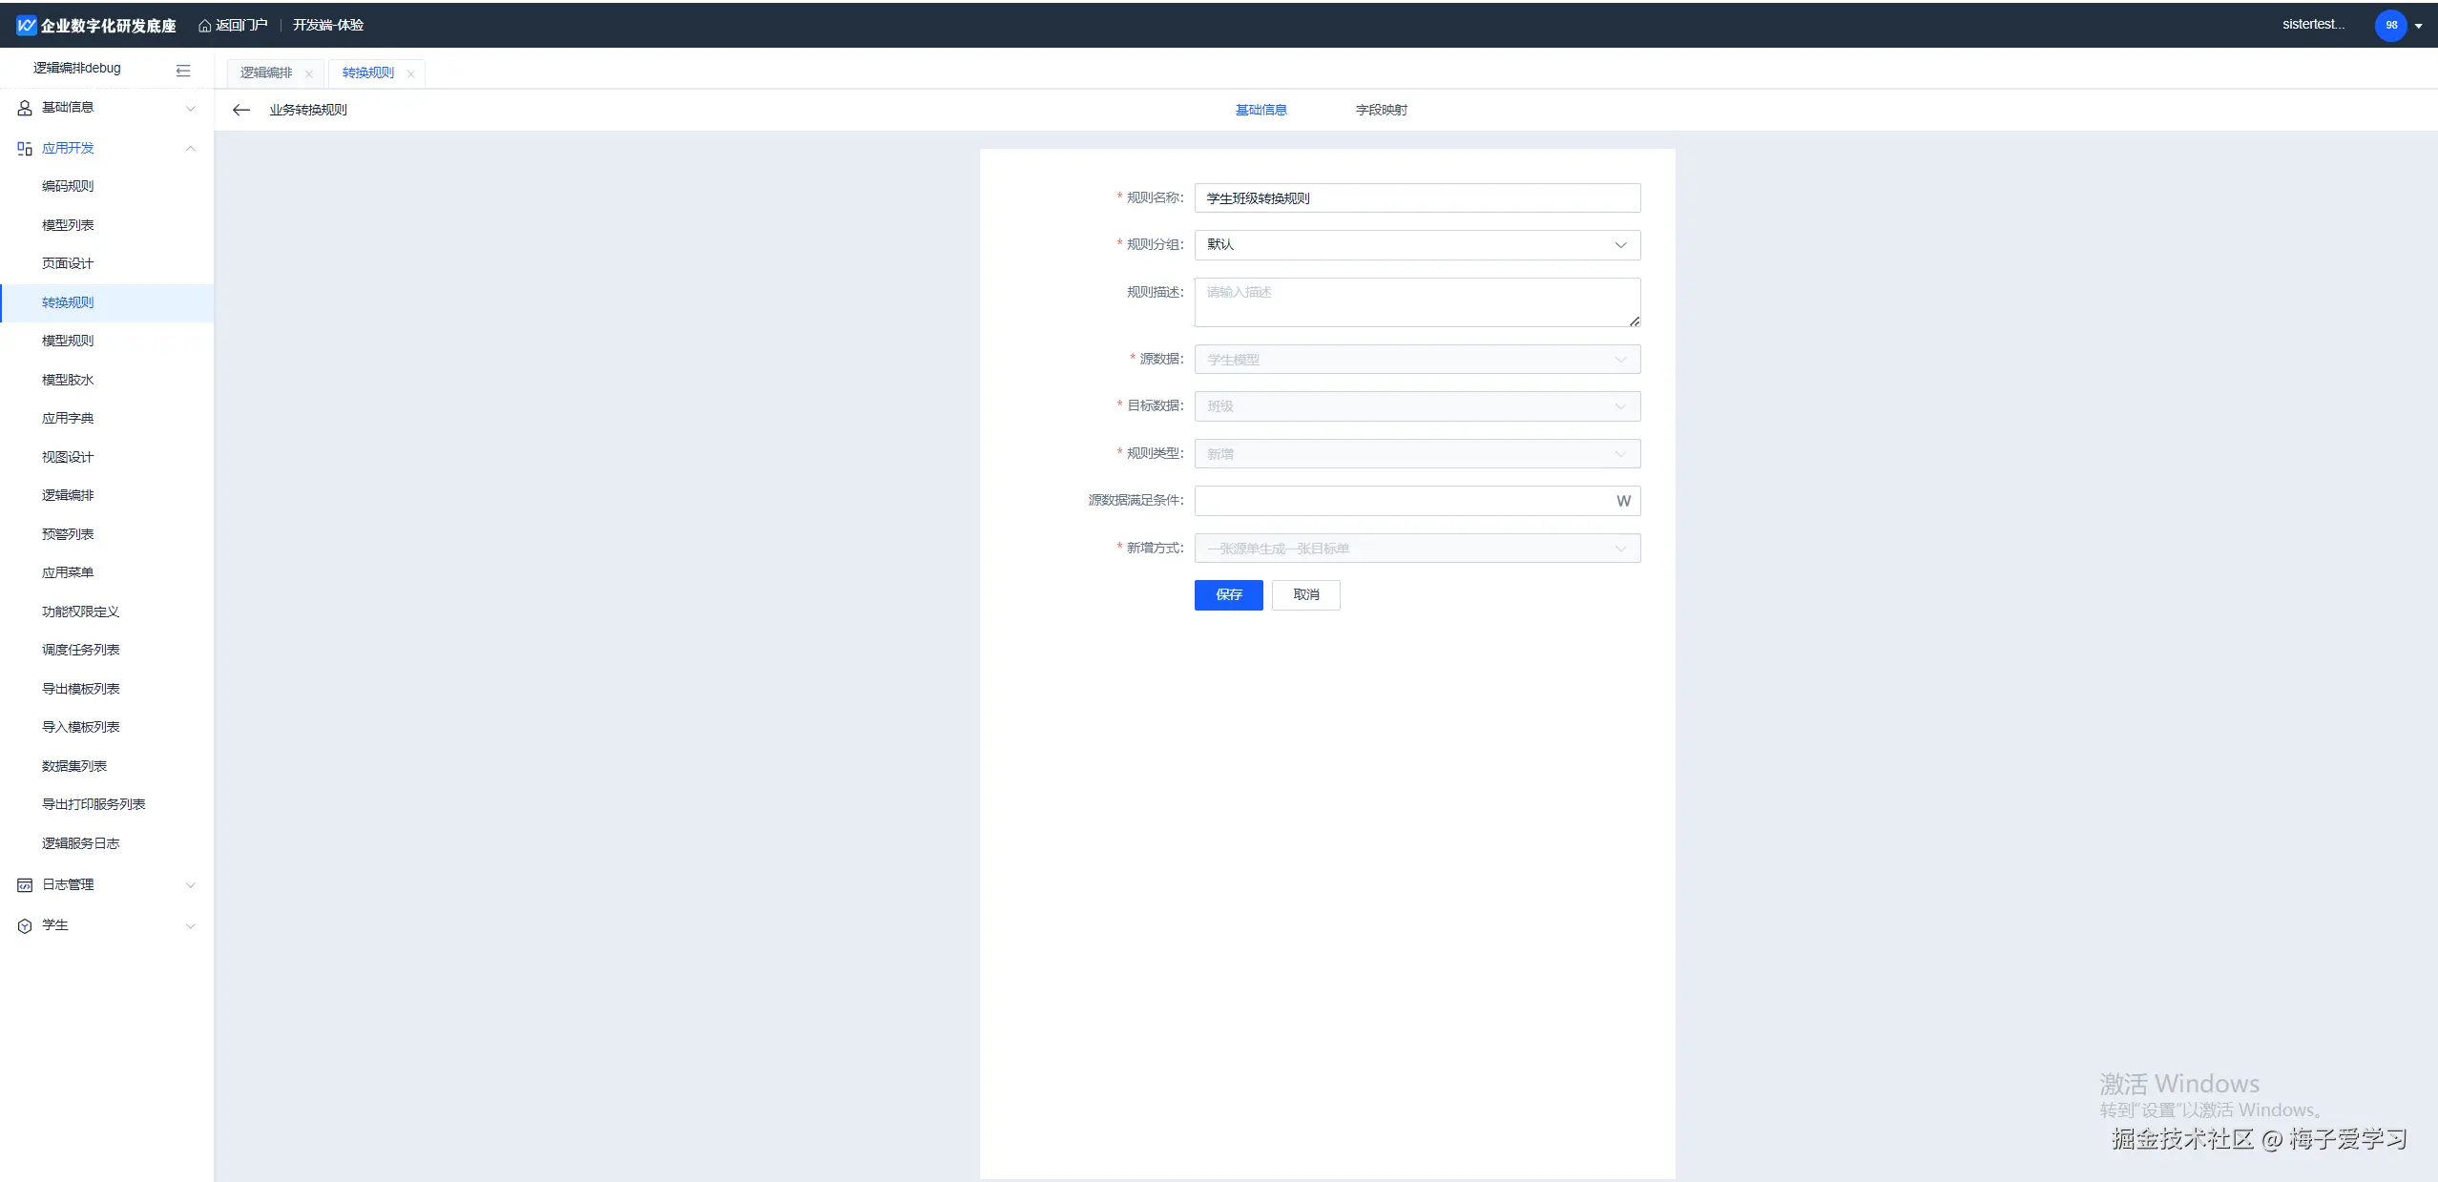Click the blue user avatar badge

pos(2390,26)
